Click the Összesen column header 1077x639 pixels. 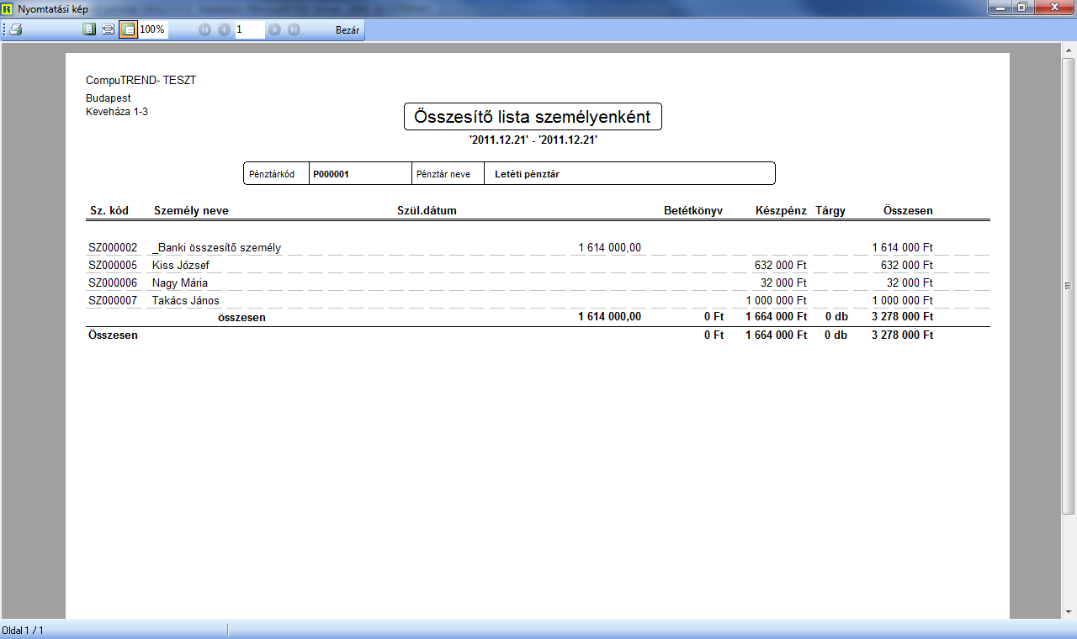click(908, 210)
